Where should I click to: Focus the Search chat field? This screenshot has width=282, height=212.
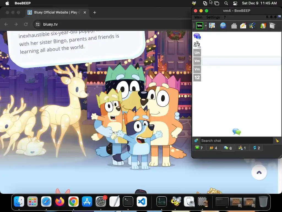coord(237,141)
